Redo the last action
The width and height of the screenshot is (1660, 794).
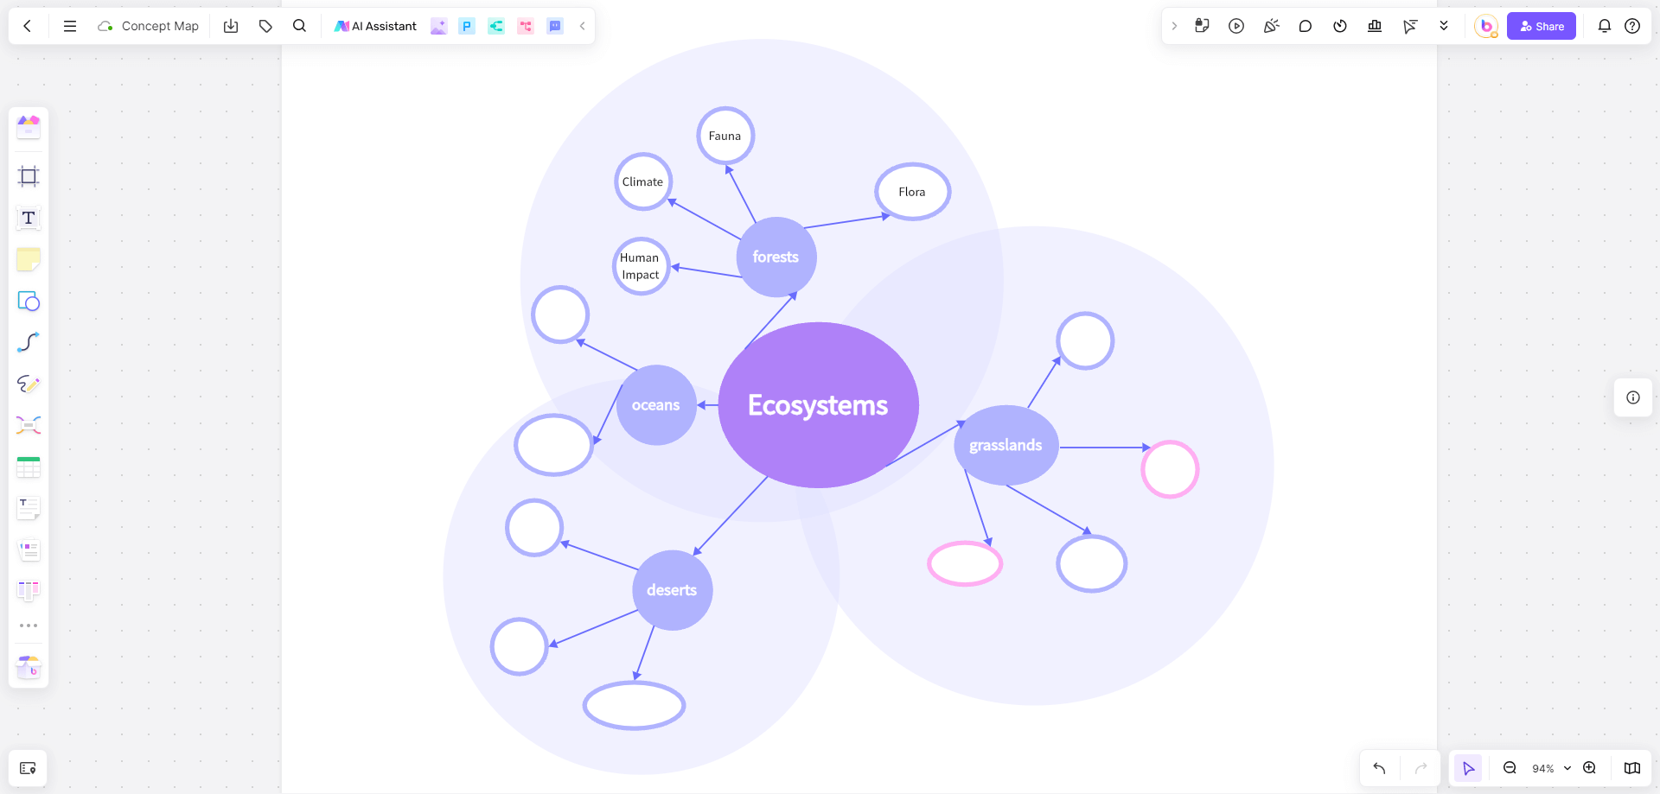1421,768
